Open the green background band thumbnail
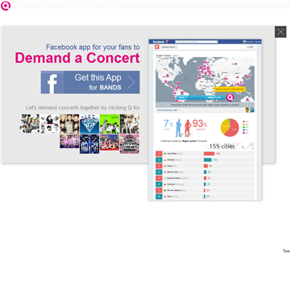Viewport: 290px width, 290px height. (110, 124)
